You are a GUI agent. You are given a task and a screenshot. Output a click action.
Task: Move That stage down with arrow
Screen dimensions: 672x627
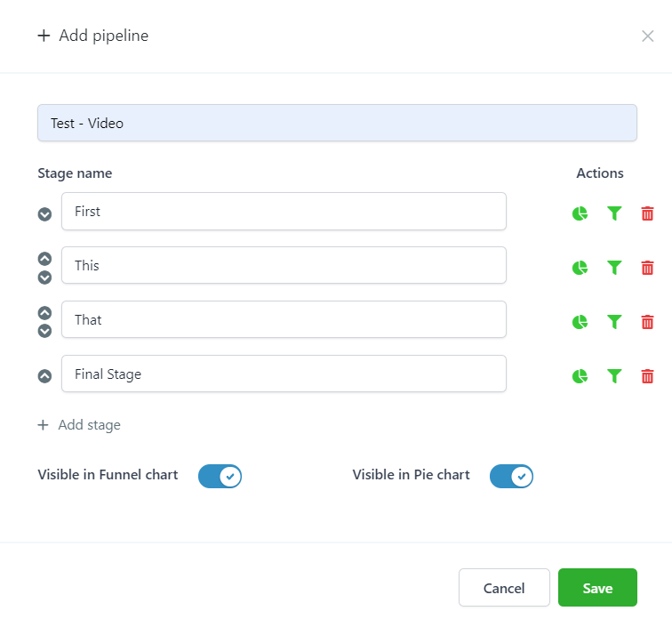[x=44, y=331]
